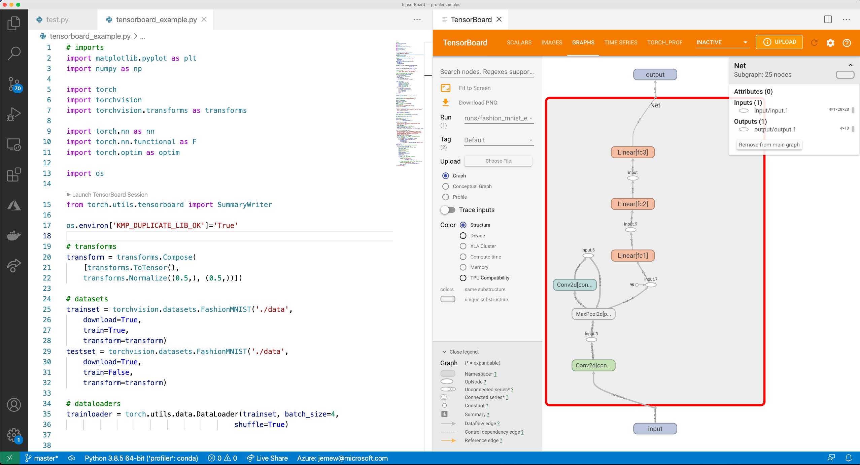Image resolution: width=860 pixels, height=465 pixels.
Task: Click Remove from main graph
Action: pyautogui.click(x=769, y=144)
